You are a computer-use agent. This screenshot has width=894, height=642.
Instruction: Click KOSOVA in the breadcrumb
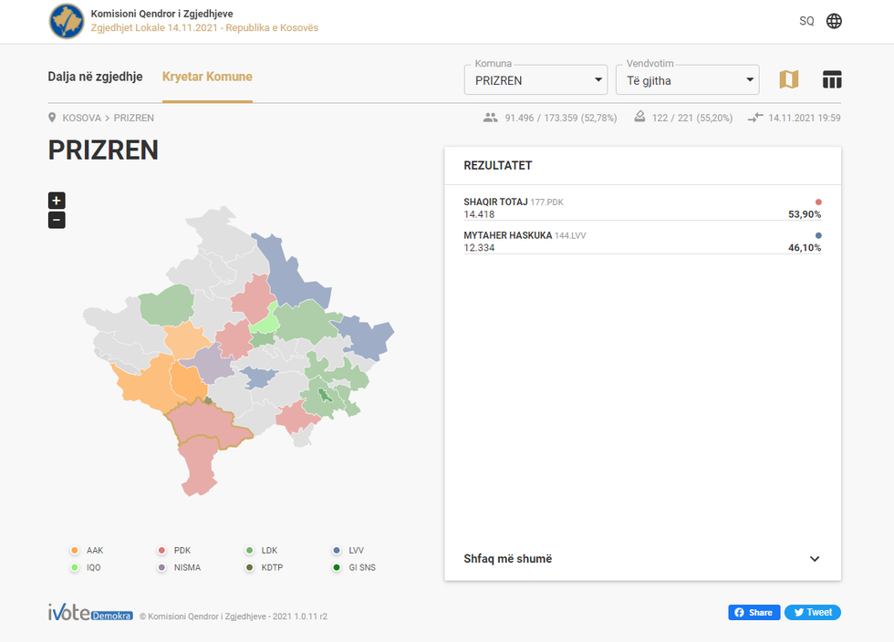click(81, 118)
